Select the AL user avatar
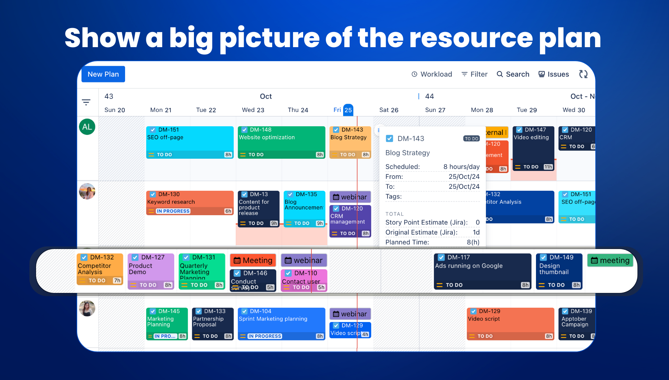This screenshot has width=669, height=380. click(87, 127)
